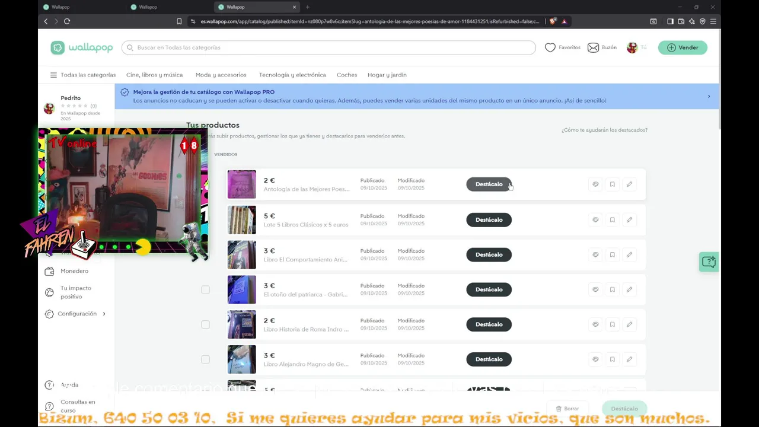Reserve El otoño del patriarca listing (bookmark icon)
Screen dimensions: 759x427
coord(613,290)
